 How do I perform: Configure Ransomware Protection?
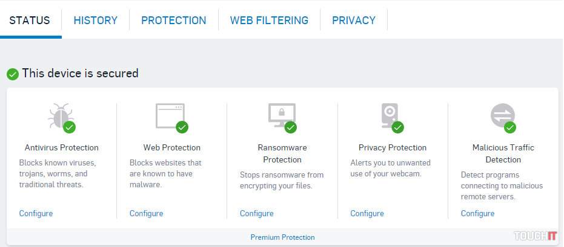(256, 213)
